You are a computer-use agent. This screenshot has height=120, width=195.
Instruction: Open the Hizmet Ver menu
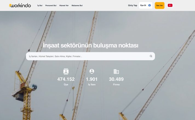[x=64, y=5]
